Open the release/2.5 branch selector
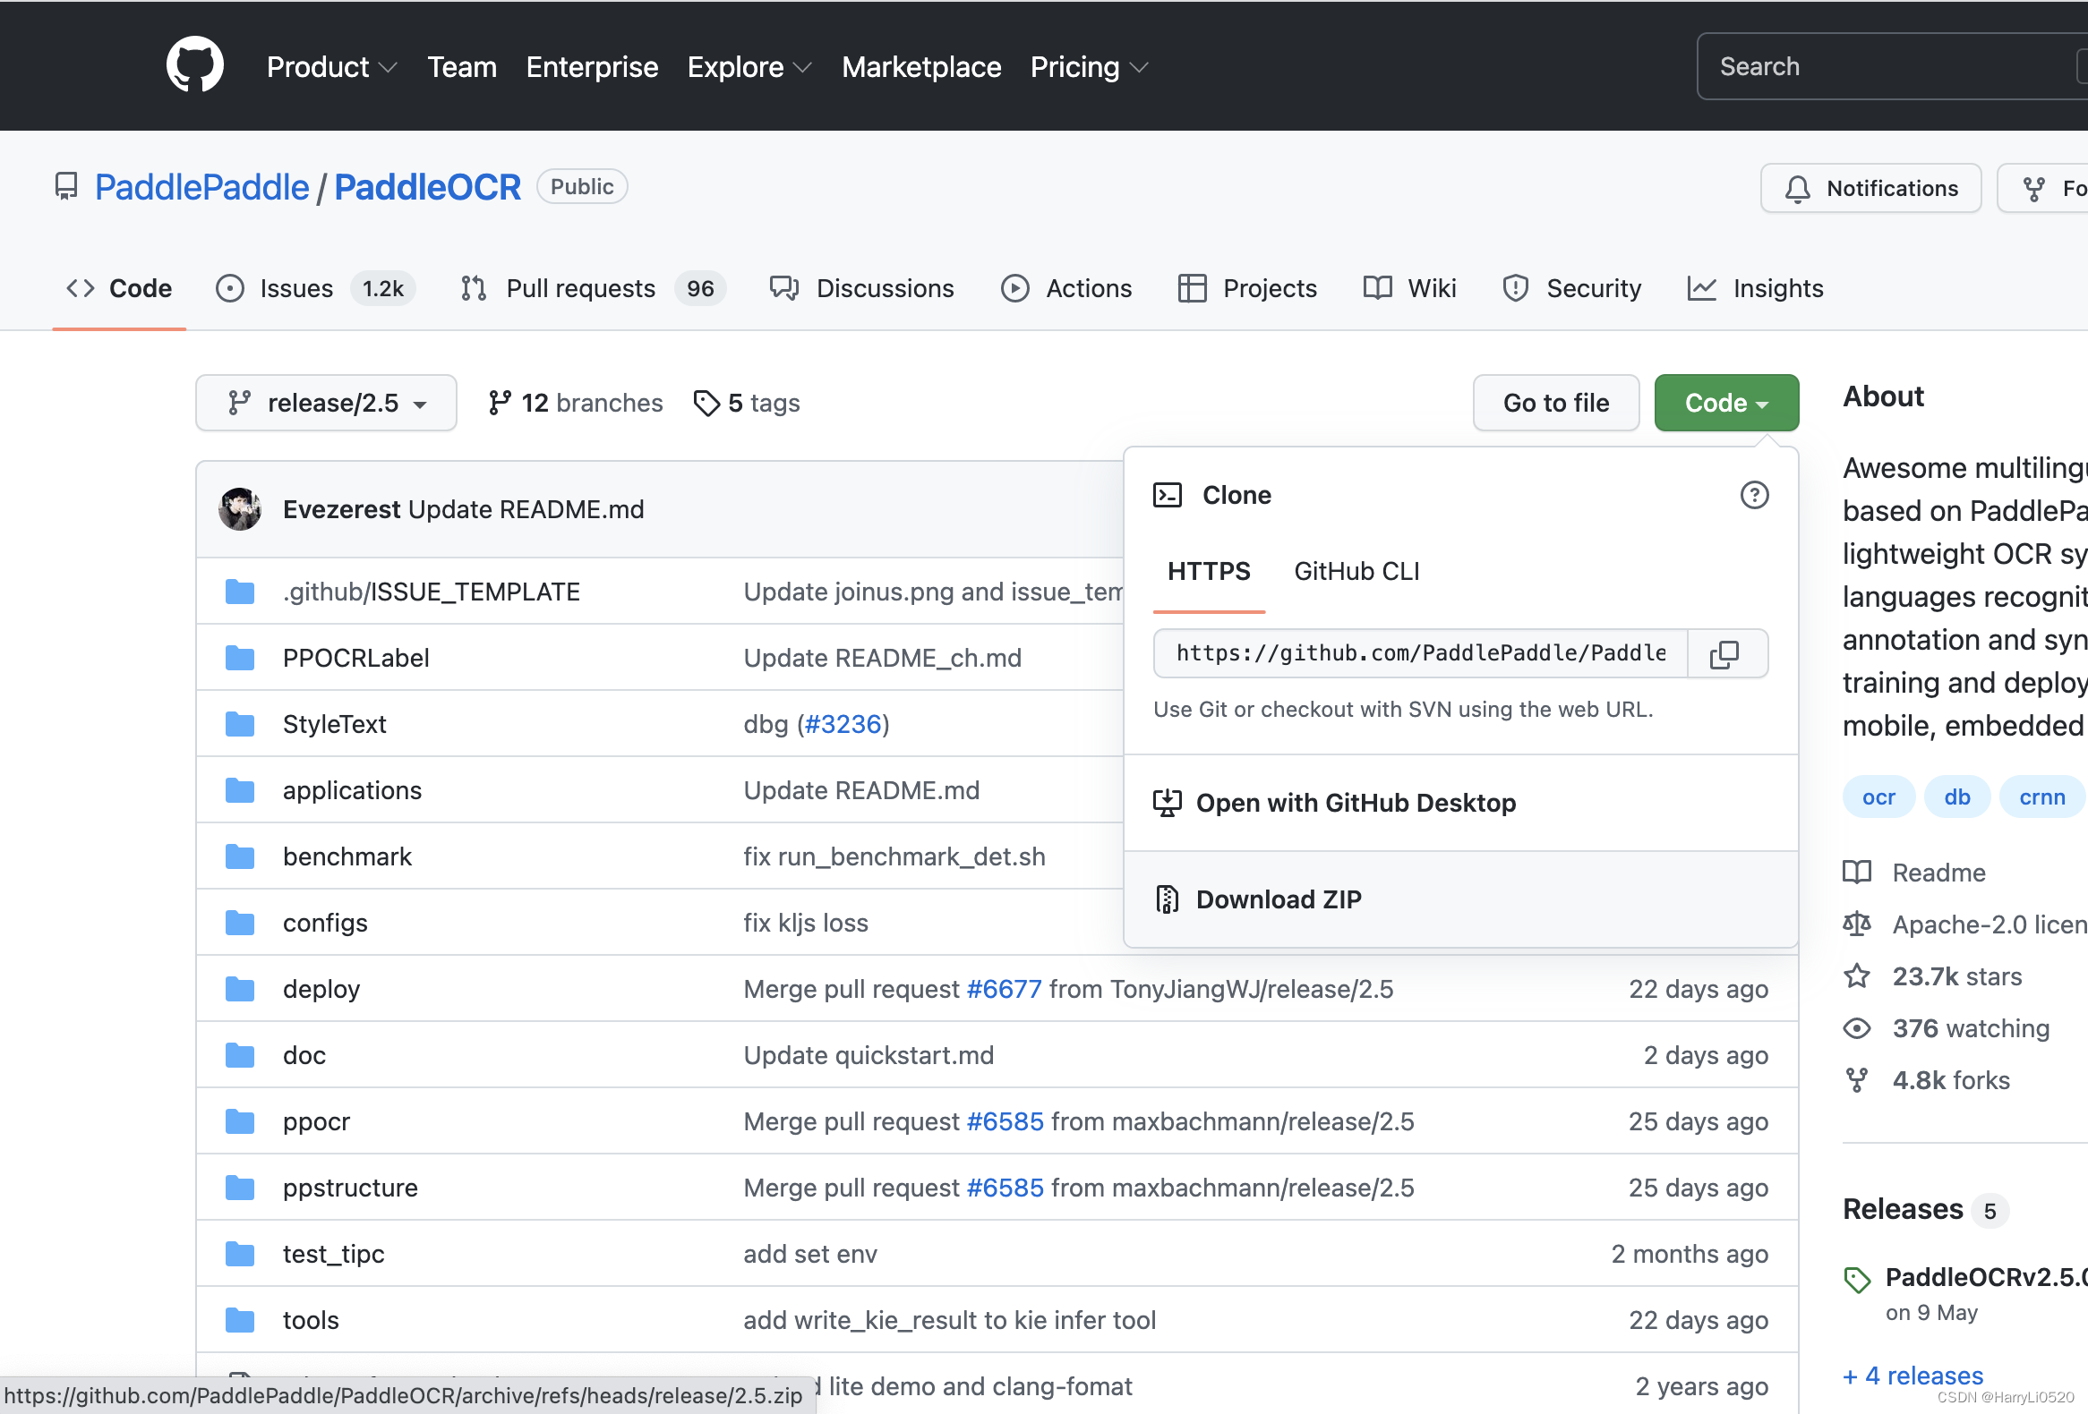Image resolution: width=2088 pixels, height=1414 pixels. pos(326,403)
